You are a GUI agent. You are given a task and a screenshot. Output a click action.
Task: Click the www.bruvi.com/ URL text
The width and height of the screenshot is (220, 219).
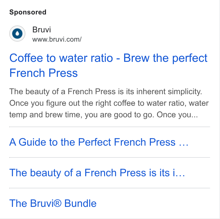click(x=57, y=40)
